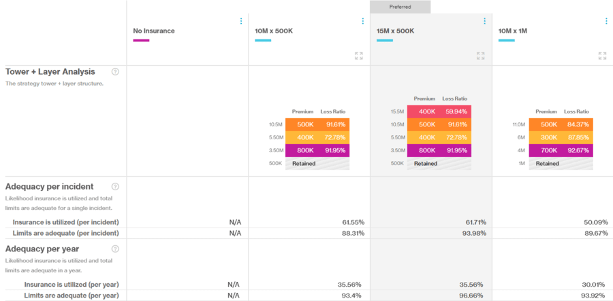Click the cyan color bar under 10M x 500K
613x301 pixels.
tap(263, 40)
